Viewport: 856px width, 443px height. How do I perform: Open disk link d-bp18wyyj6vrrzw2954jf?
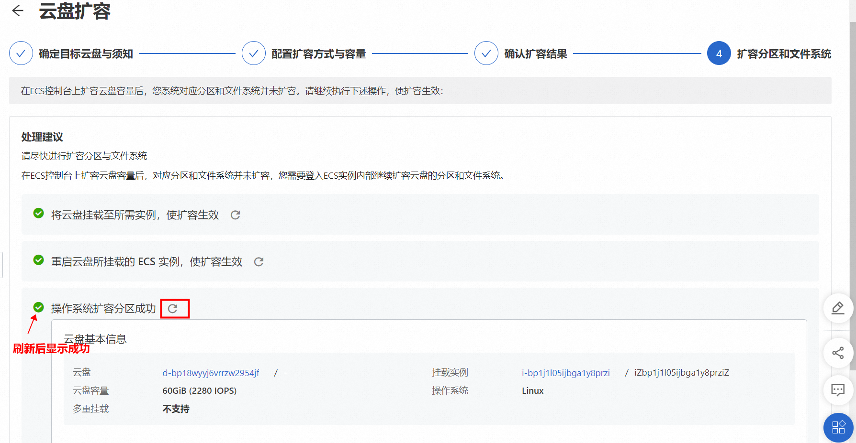pyautogui.click(x=211, y=373)
